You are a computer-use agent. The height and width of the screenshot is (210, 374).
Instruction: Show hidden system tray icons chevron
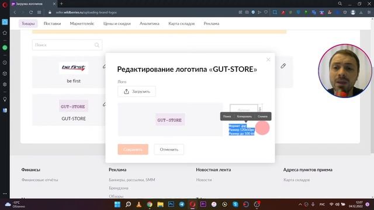(300, 204)
